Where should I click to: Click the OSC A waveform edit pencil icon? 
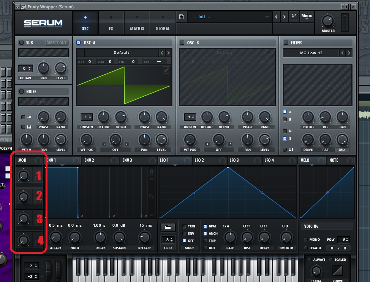166,70
